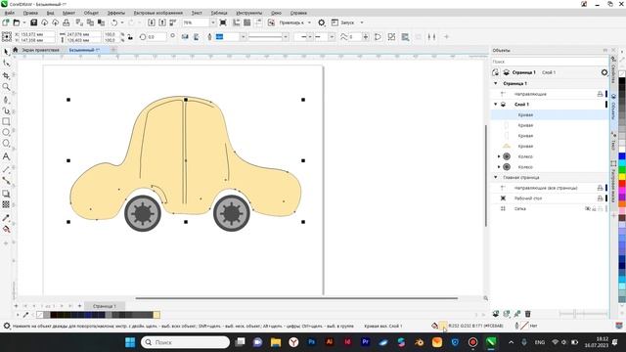Click yellow swatch in document palette
The width and height of the screenshot is (626, 352).
coord(156,315)
